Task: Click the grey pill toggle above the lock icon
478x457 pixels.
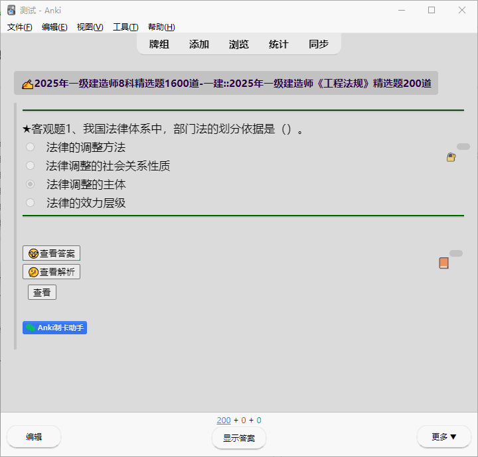Action: [x=463, y=147]
